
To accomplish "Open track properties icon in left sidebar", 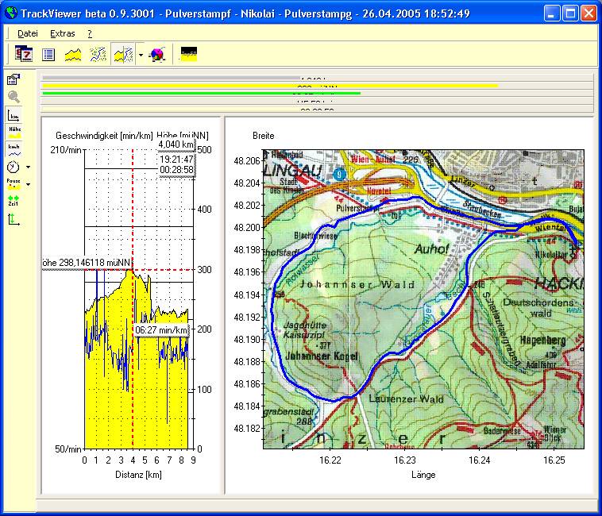I will 14,79.
